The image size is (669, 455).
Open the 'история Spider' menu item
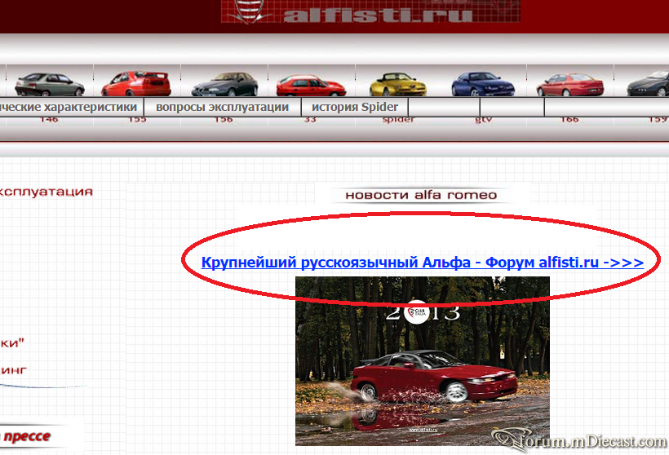pyautogui.click(x=355, y=107)
